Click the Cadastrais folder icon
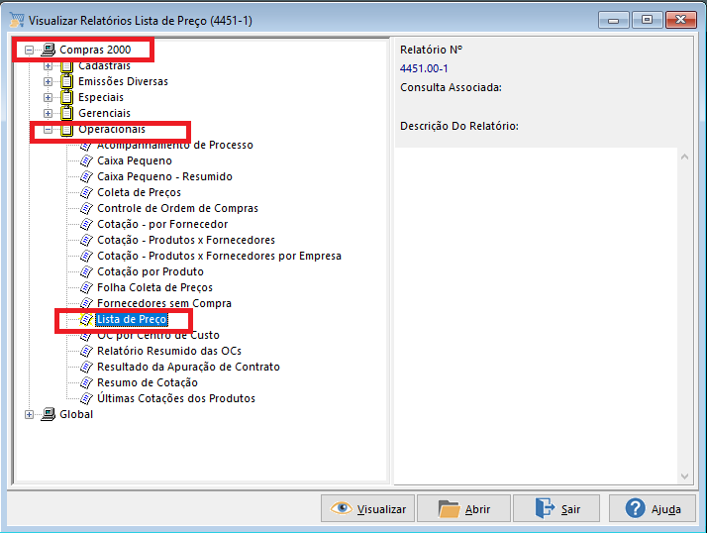This screenshot has height=533, width=707. (66, 66)
